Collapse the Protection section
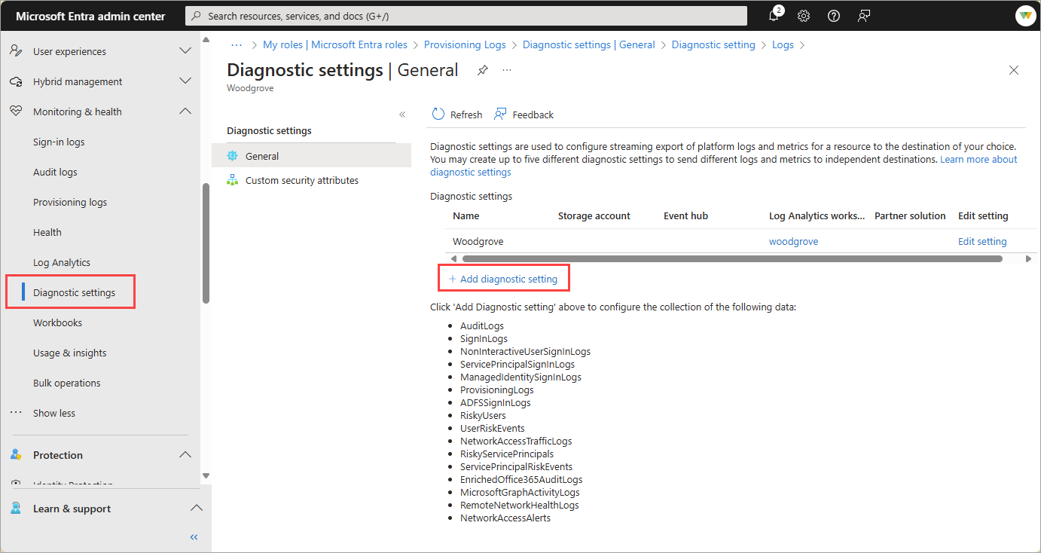The height and width of the screenshot is (553, 1041). [185, 455]
